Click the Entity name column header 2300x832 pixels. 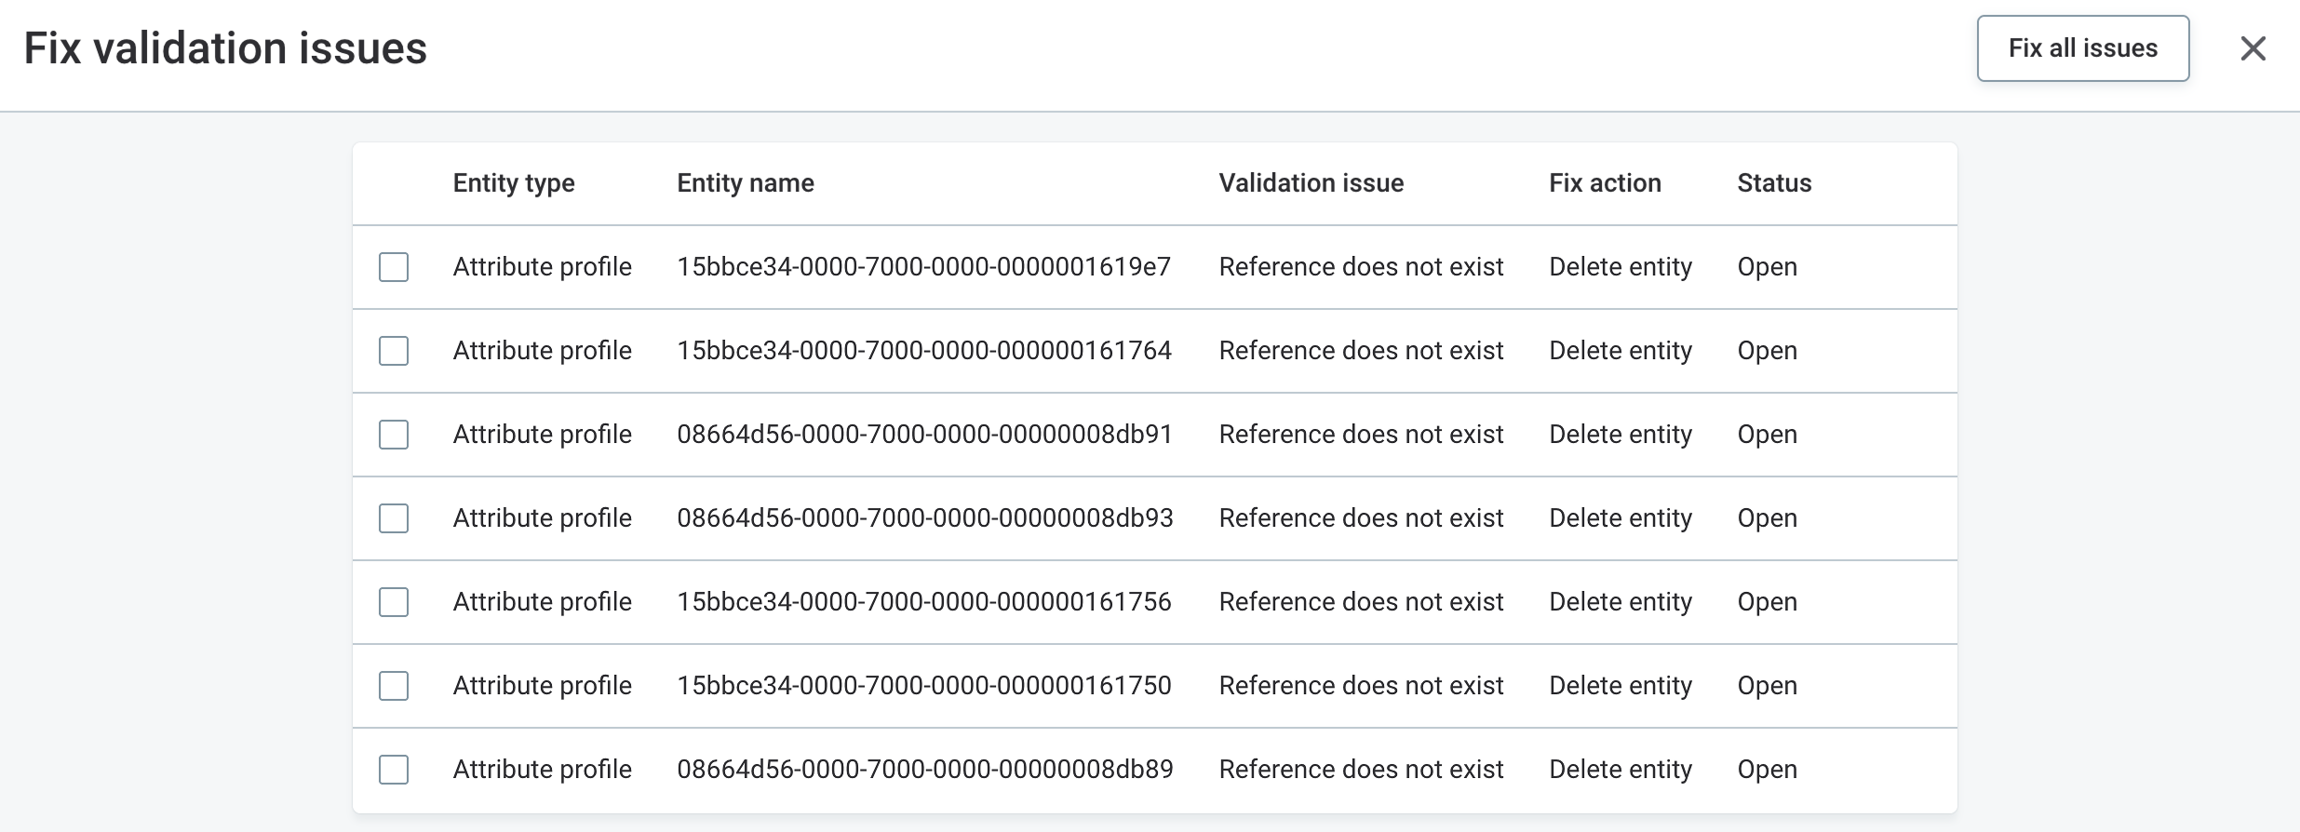pyautogui.click(x=746, y=183)
